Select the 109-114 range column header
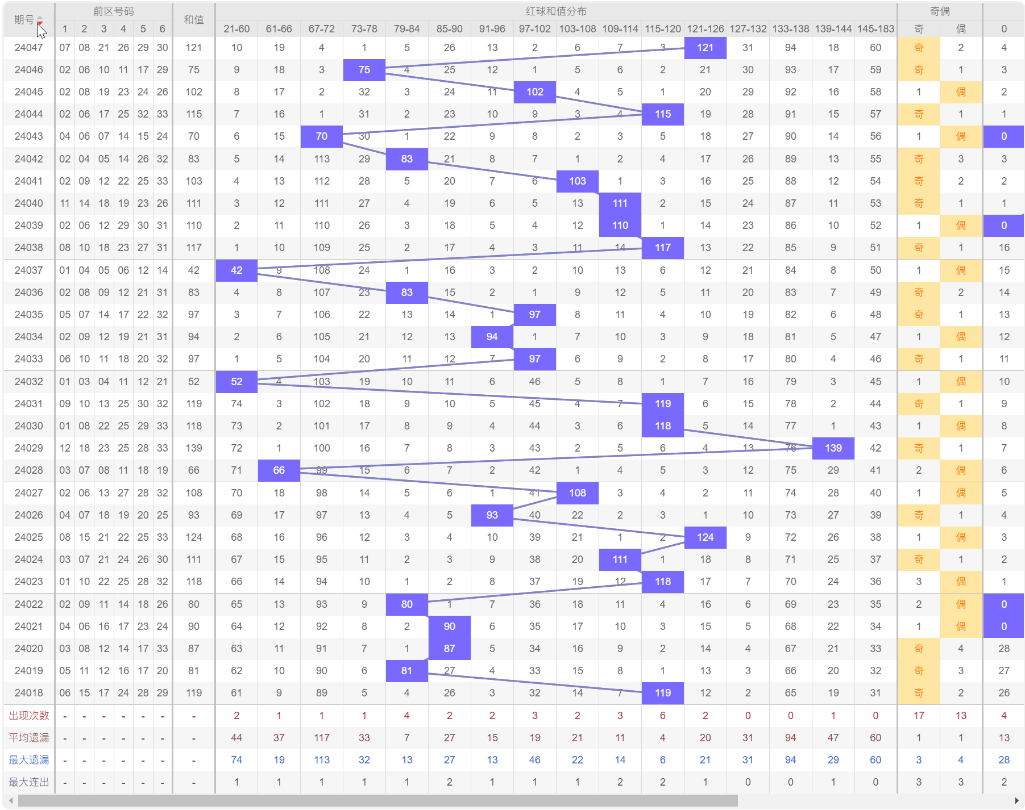The height and width of the screenshot is (810, 1025). pyautogui.click(x=620, y=29)
